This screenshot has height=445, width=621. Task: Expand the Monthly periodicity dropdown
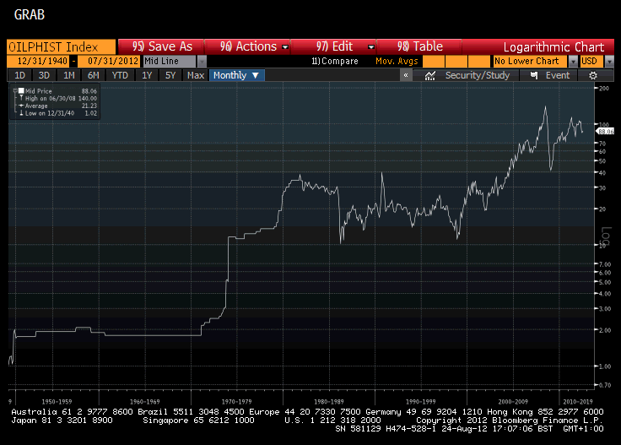click(x=256, y=75)
